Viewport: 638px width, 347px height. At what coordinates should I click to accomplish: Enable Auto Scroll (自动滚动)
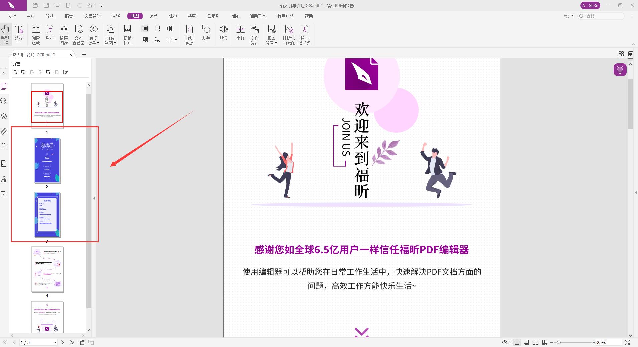tap(189, 34)
